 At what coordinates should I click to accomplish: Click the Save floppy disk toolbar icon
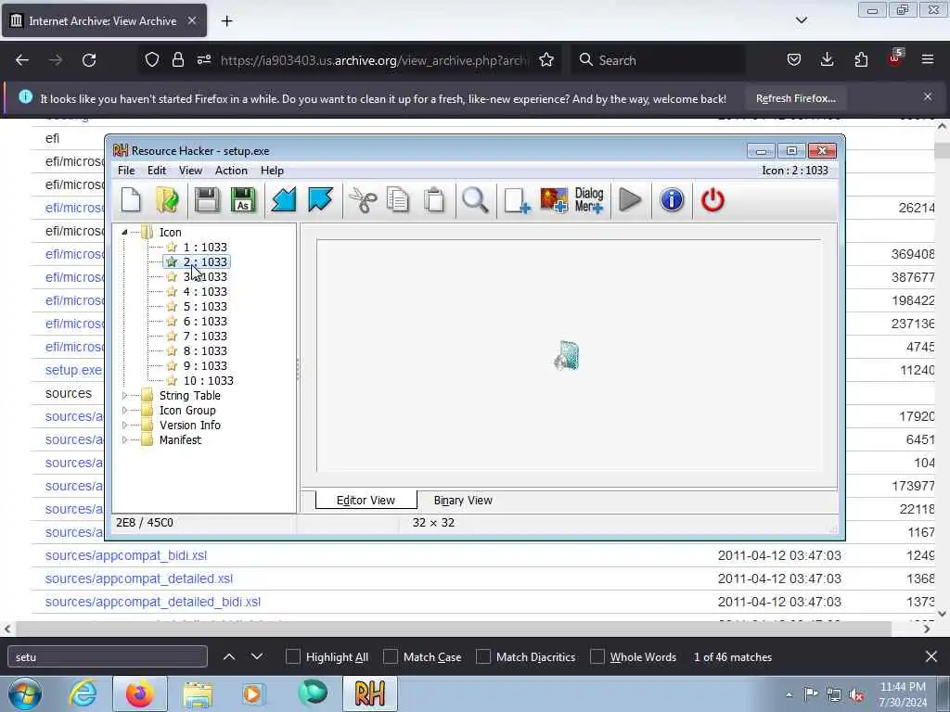(x=207, y=200)
